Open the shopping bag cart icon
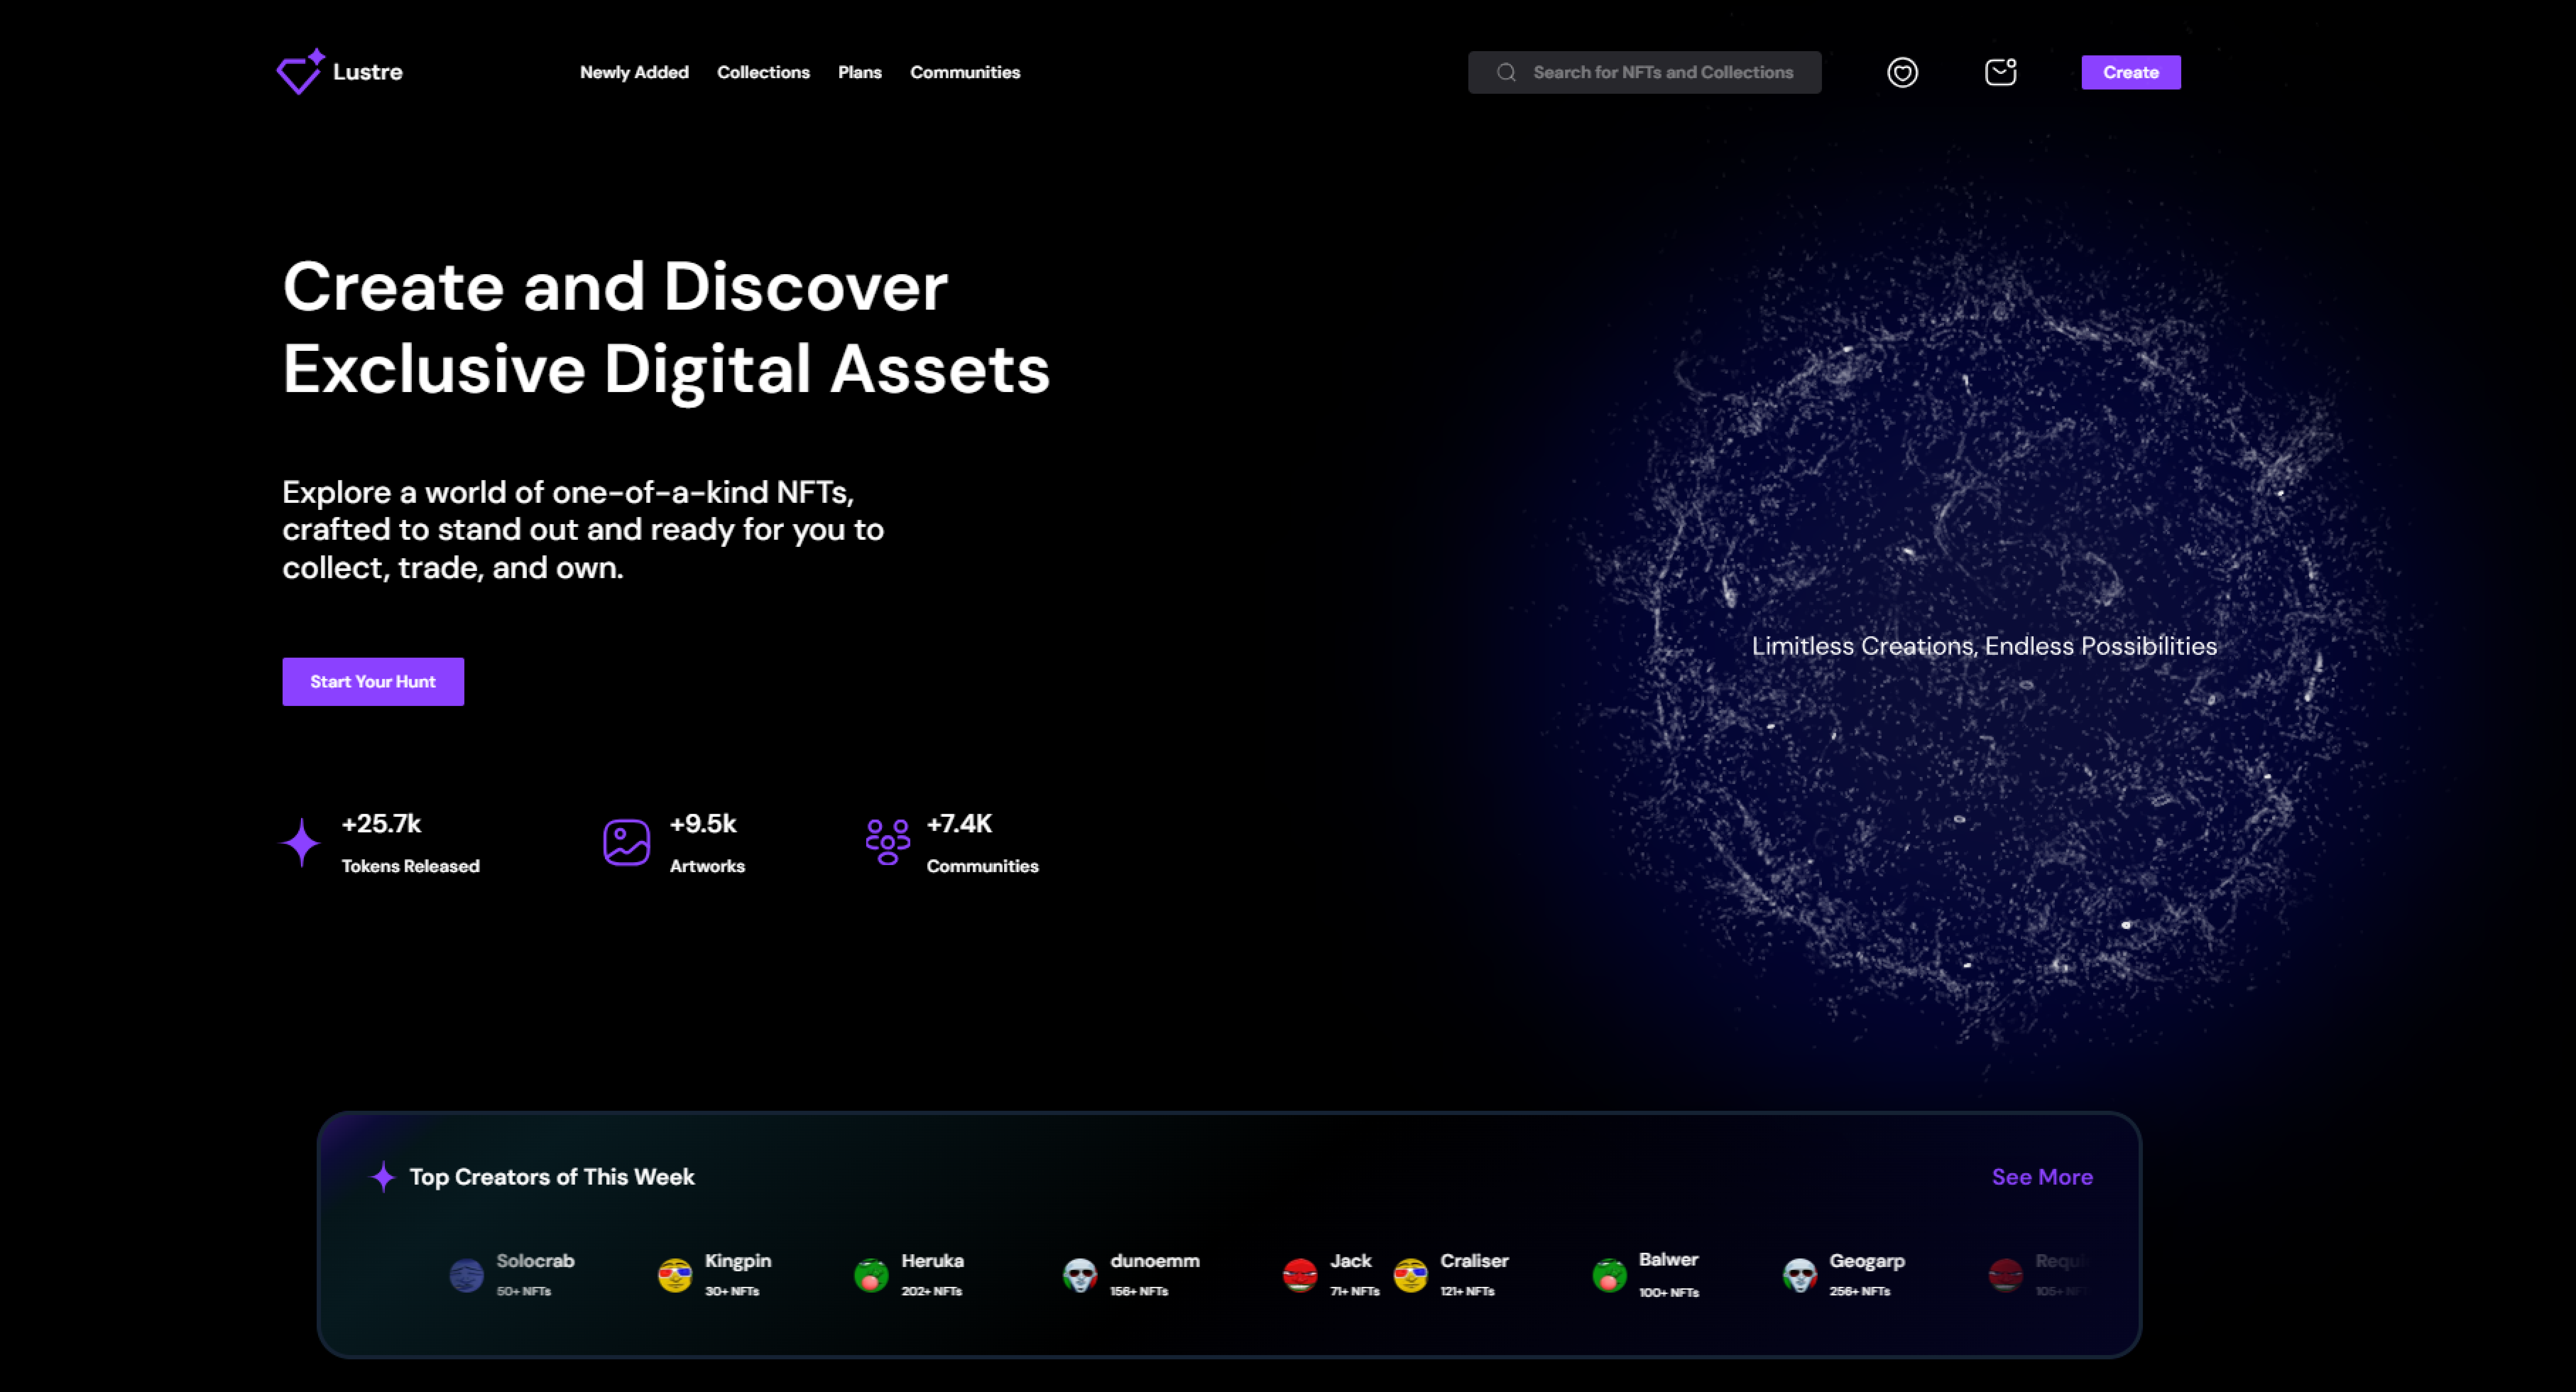 click(2000, 72)
